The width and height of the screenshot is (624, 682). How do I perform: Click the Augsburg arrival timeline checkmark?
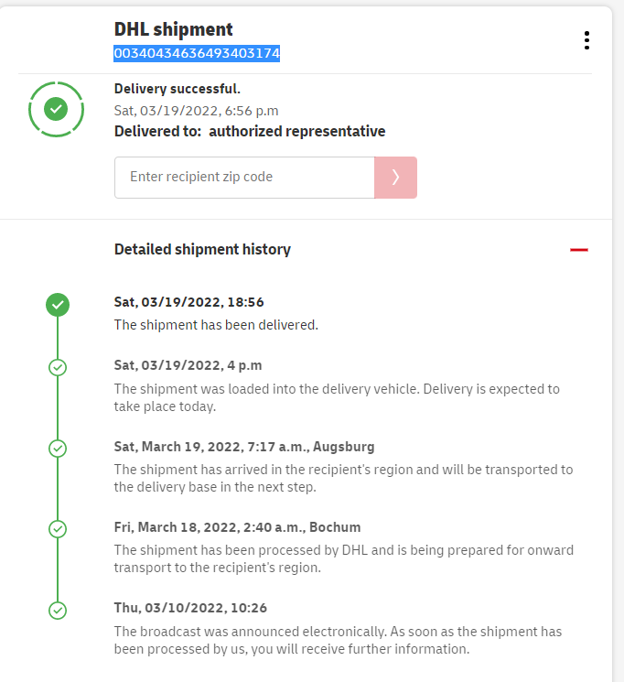58,449
